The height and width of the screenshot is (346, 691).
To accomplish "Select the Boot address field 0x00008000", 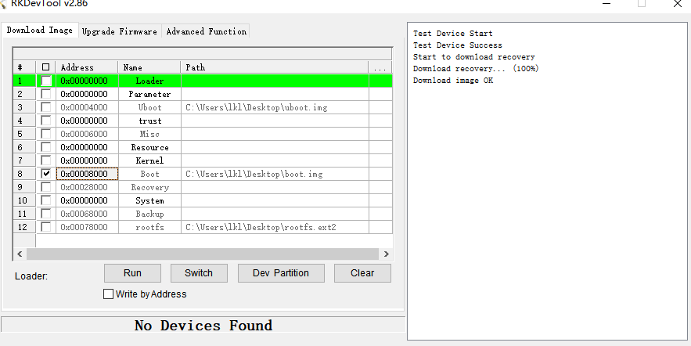I will tap(88, 174).
